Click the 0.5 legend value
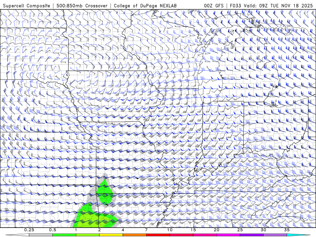This screenshot has height=237, width=316. (53, 230)
